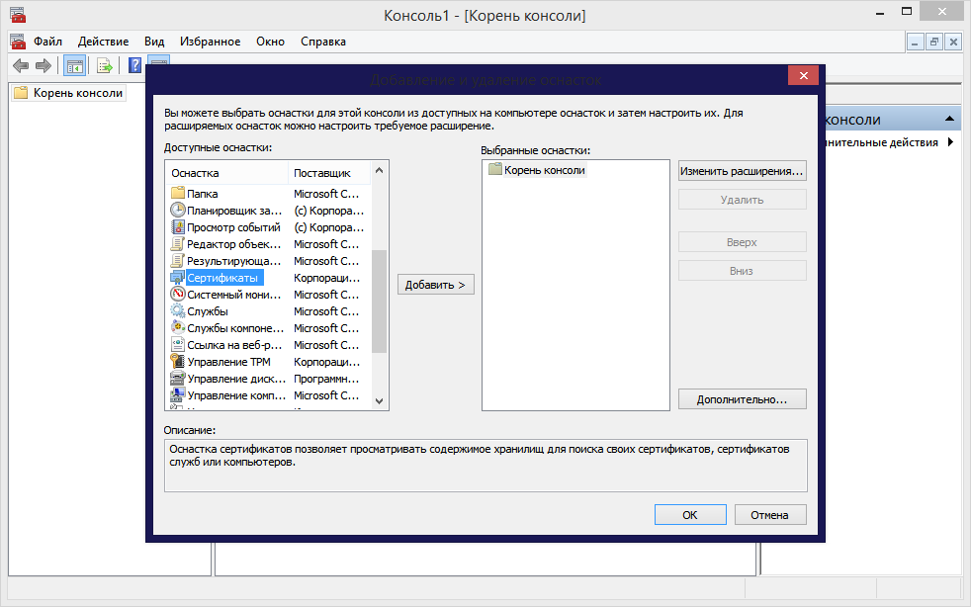The height and width of the screenshot is (607, 971).
Task: Select the Планировщик заданий snap-in name
Action: point(234,211)
